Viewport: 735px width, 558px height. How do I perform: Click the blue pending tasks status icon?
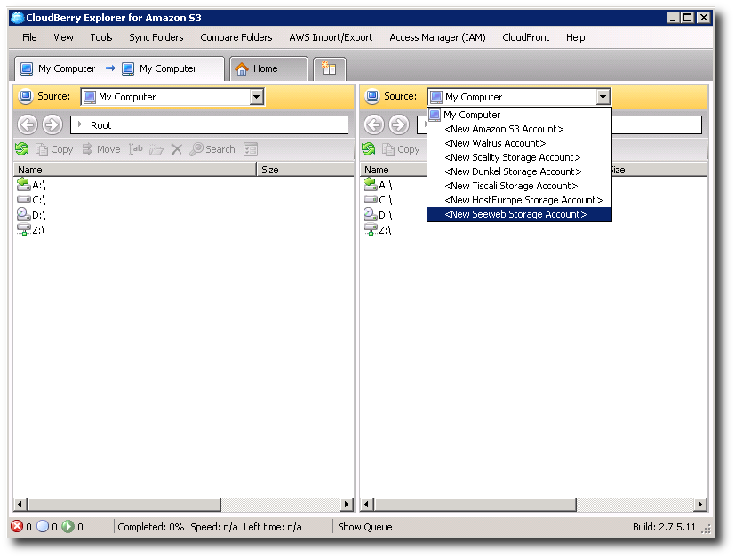(x=43, y=527)
